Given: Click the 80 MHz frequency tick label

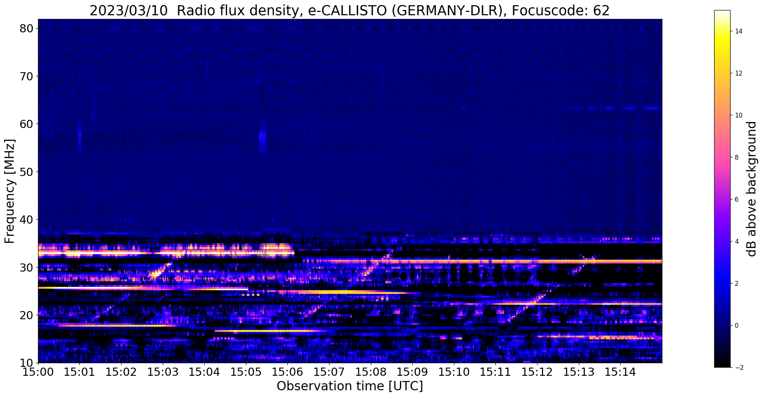Looking at the screenshot, I should tap(27, 28).
